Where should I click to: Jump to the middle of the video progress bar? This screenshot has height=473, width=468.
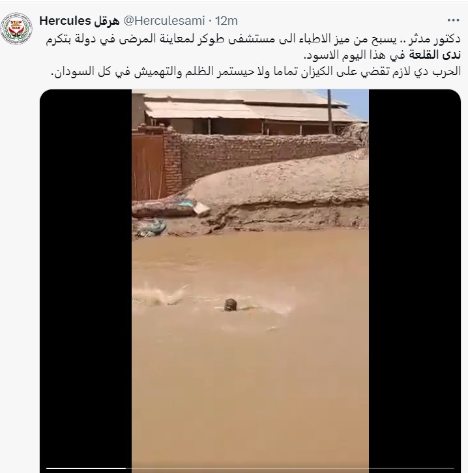click(x=250, y=468)
